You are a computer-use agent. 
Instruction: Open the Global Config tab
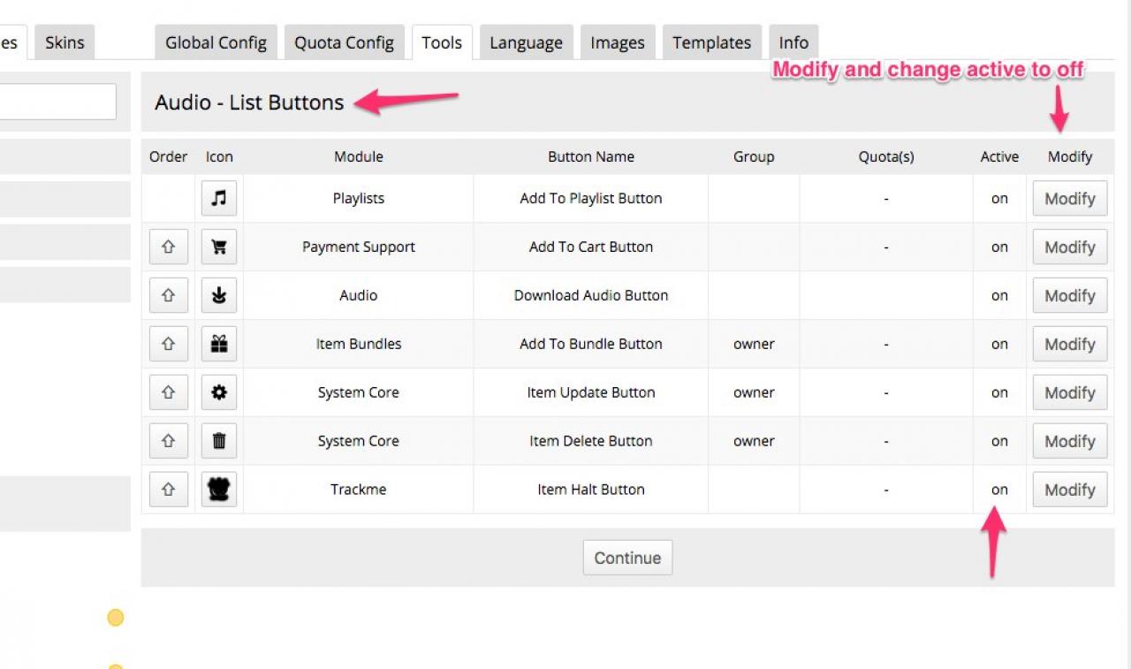tap(216, 42)
